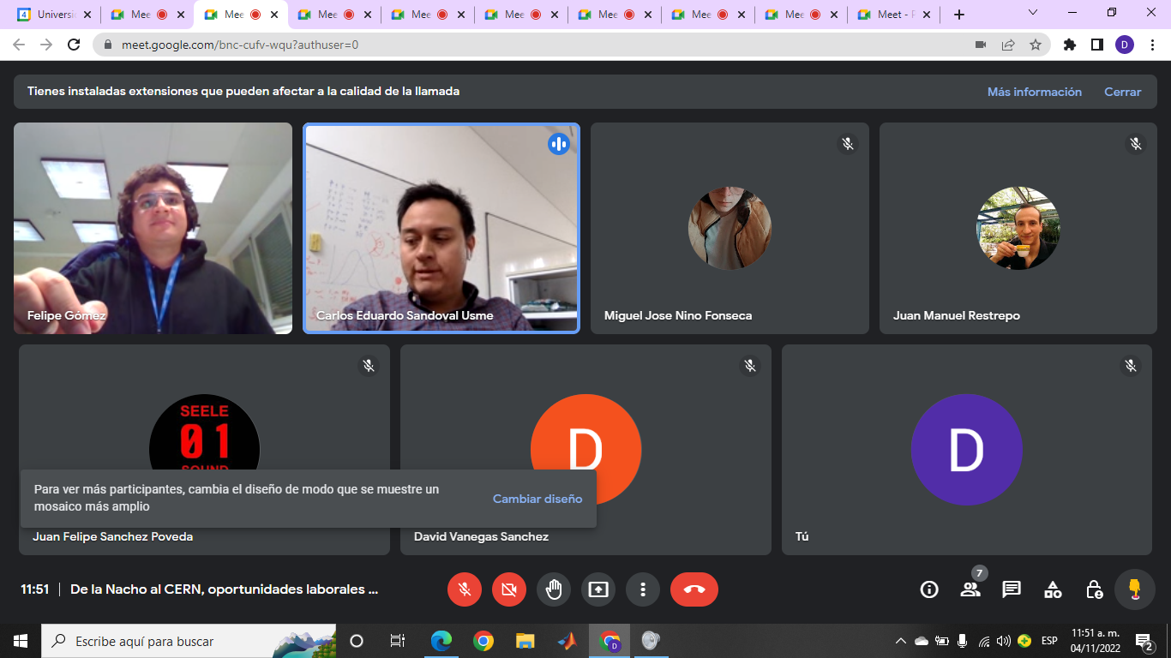1171x658 pixels.
Task: Show the participants list
Action: point(970,589)
